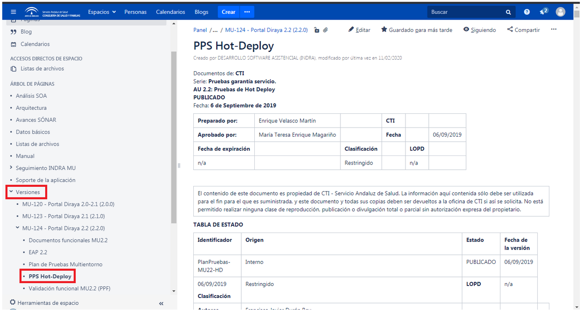Image resolution: width=583 pixels, height=315 pixels.
Task: Open Blogs in the top navigation
Action: 201,12
